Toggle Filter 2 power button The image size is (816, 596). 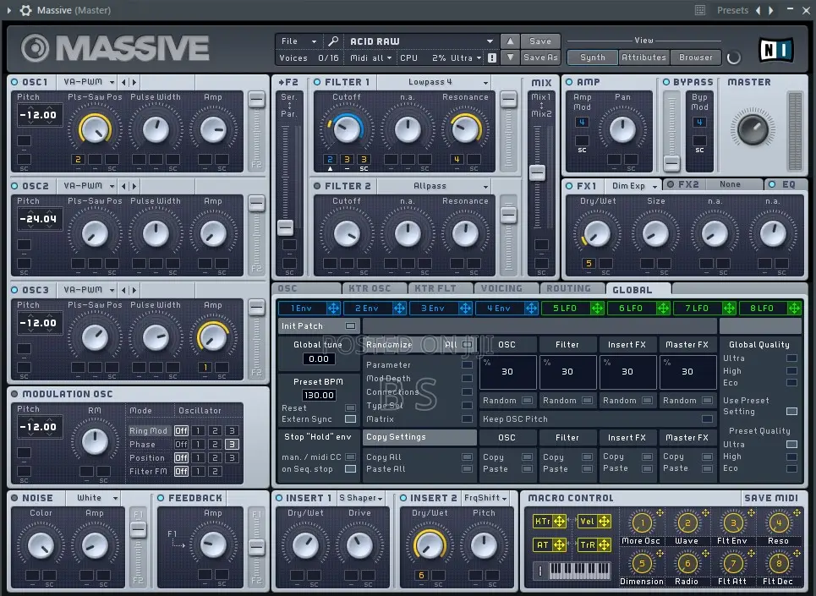317,186
